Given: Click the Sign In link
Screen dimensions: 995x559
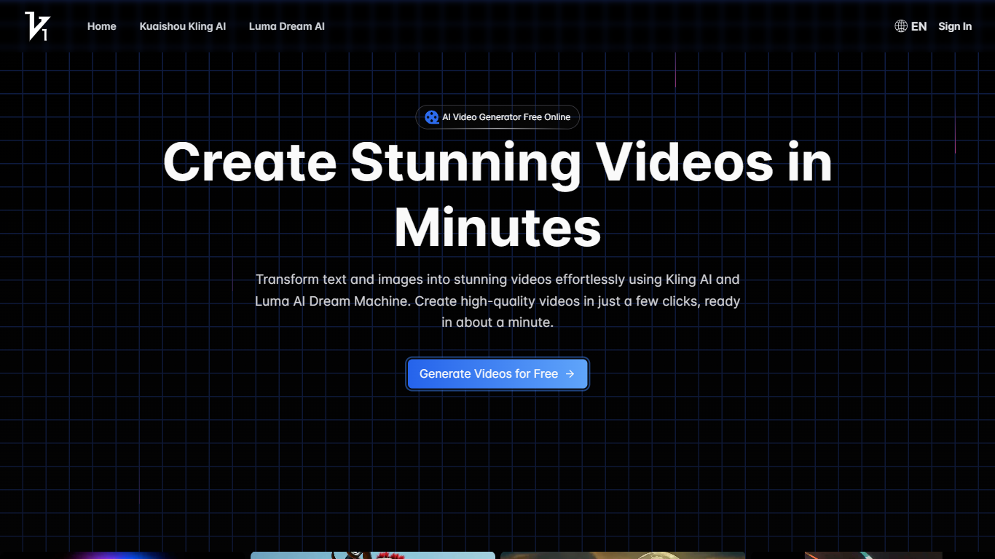Looking at the screenshot, I should click(955, 26).
